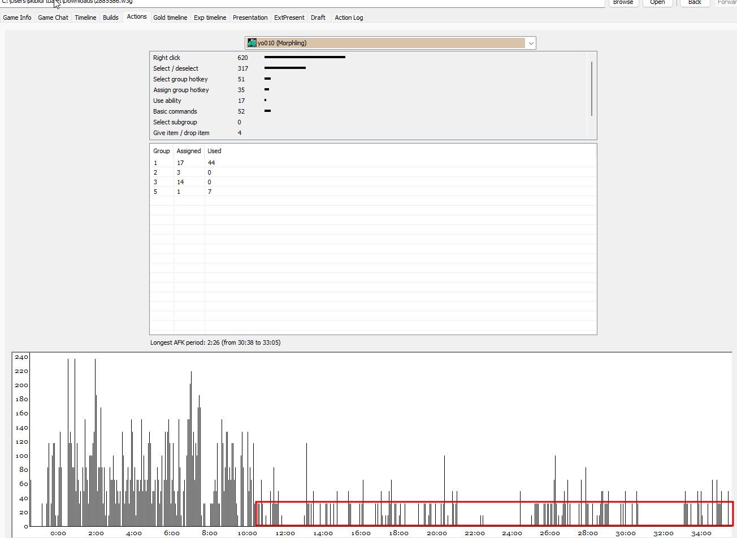The height and width of the screenshot is (538, 737).
Task: Switch to the Draft tab
Action: click(x=318, y=18)
